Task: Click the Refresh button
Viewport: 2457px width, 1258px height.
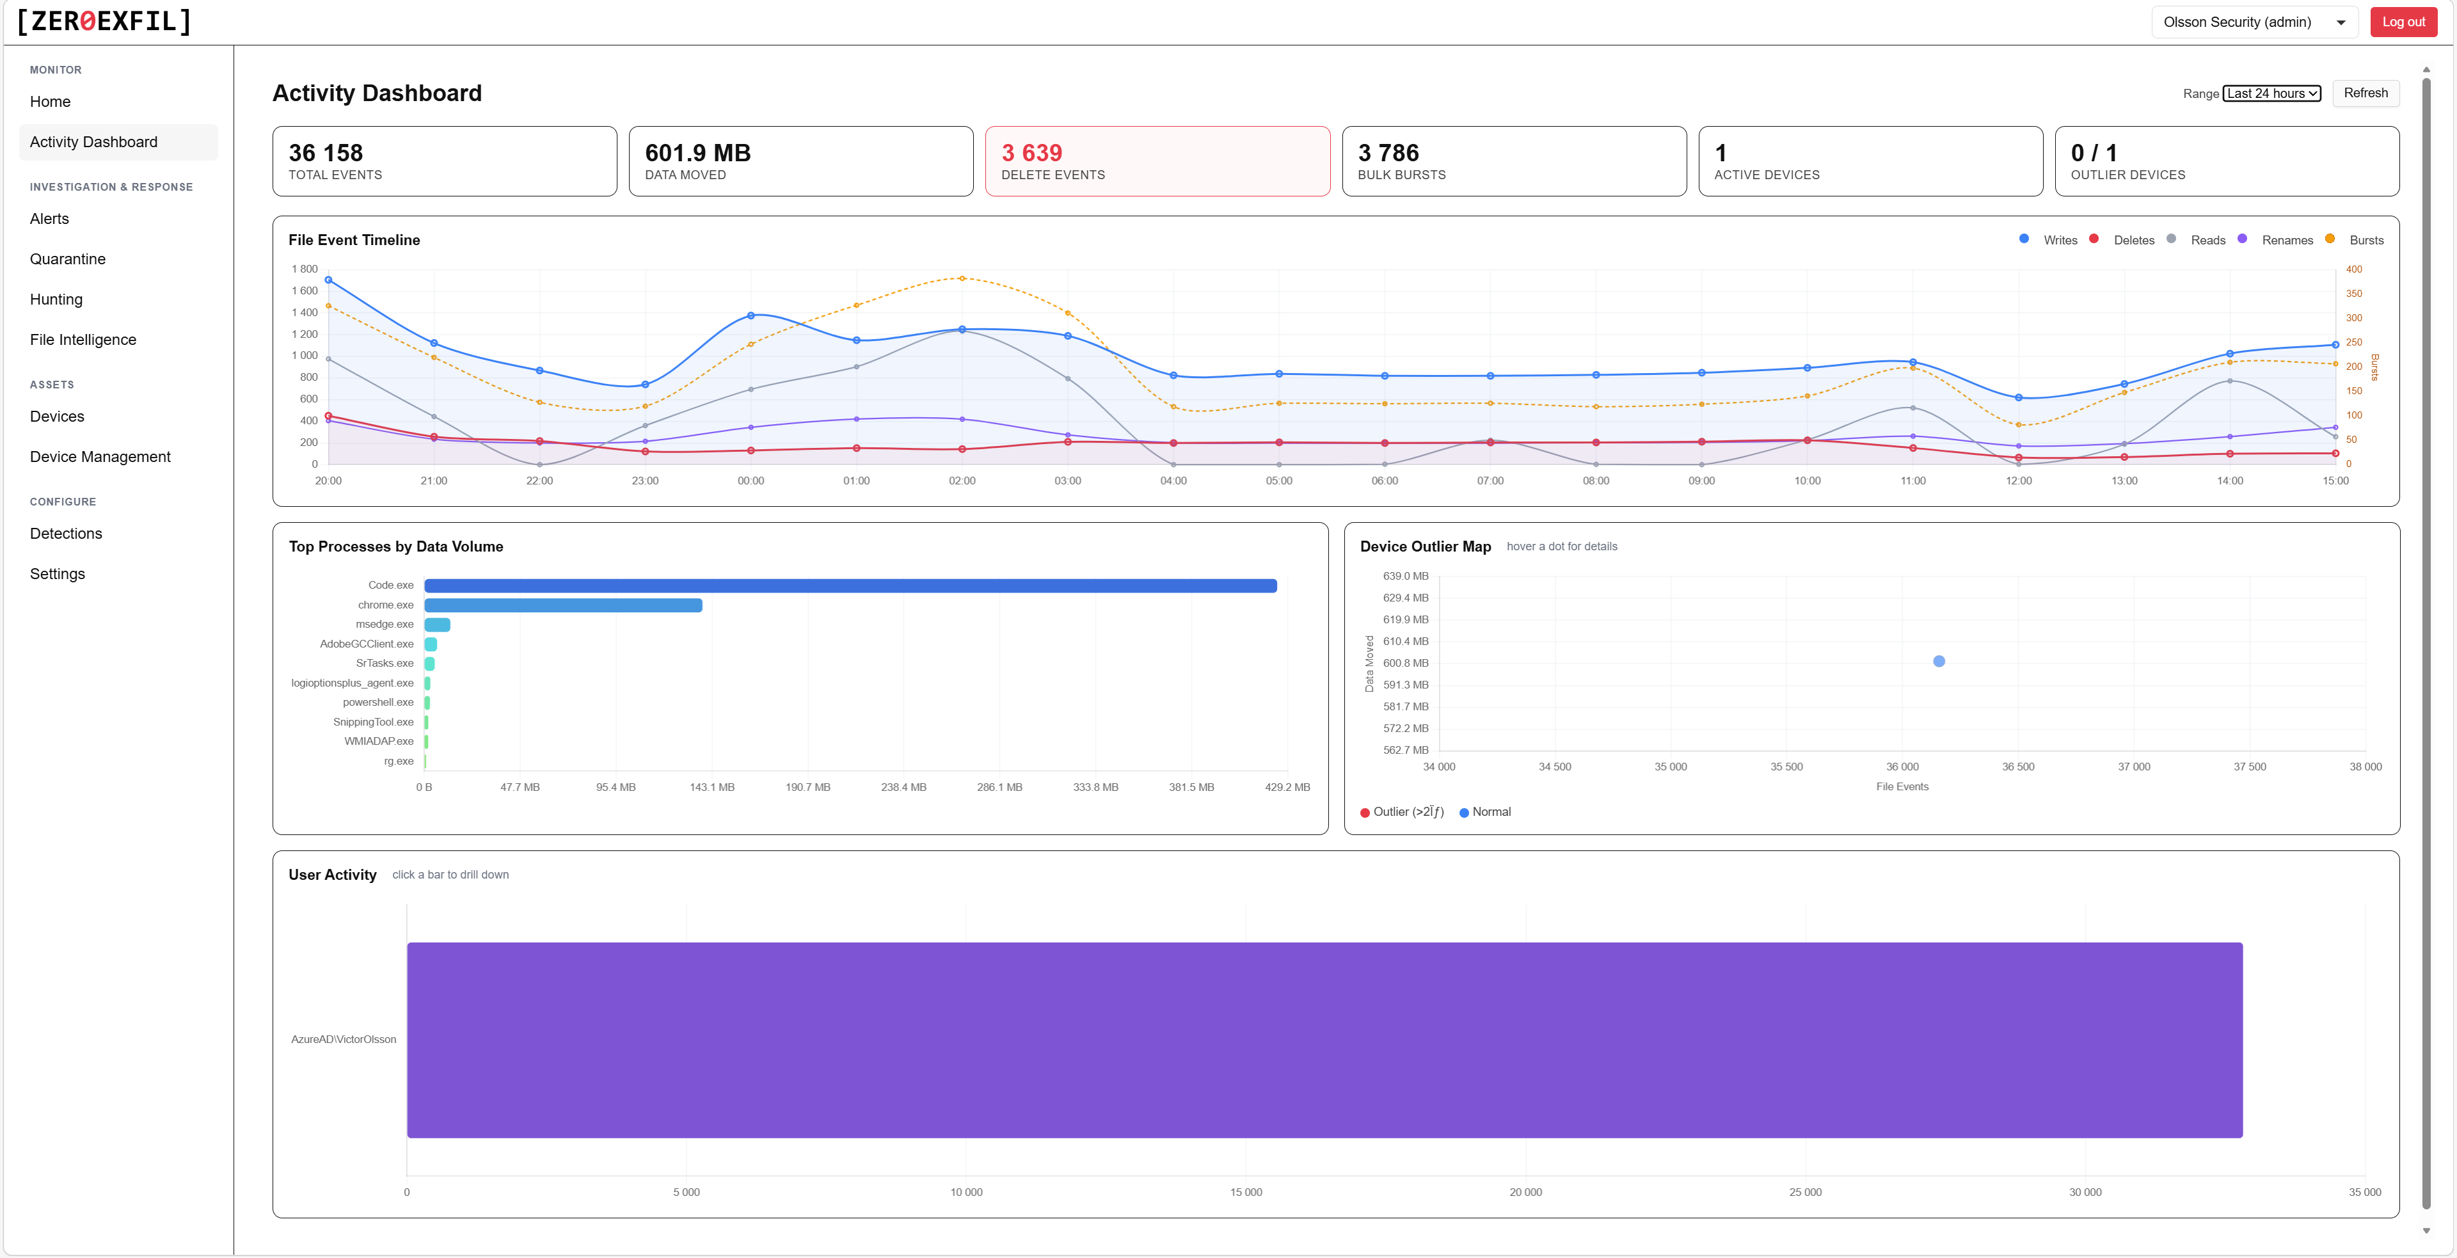Action: click(2366, 93)
